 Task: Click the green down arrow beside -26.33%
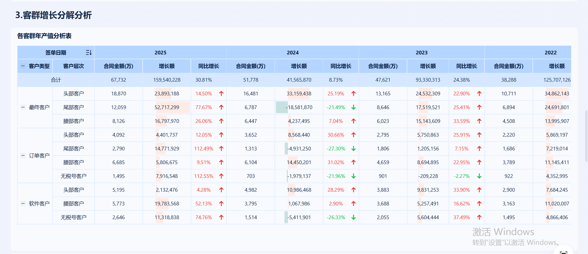(353, 217)
